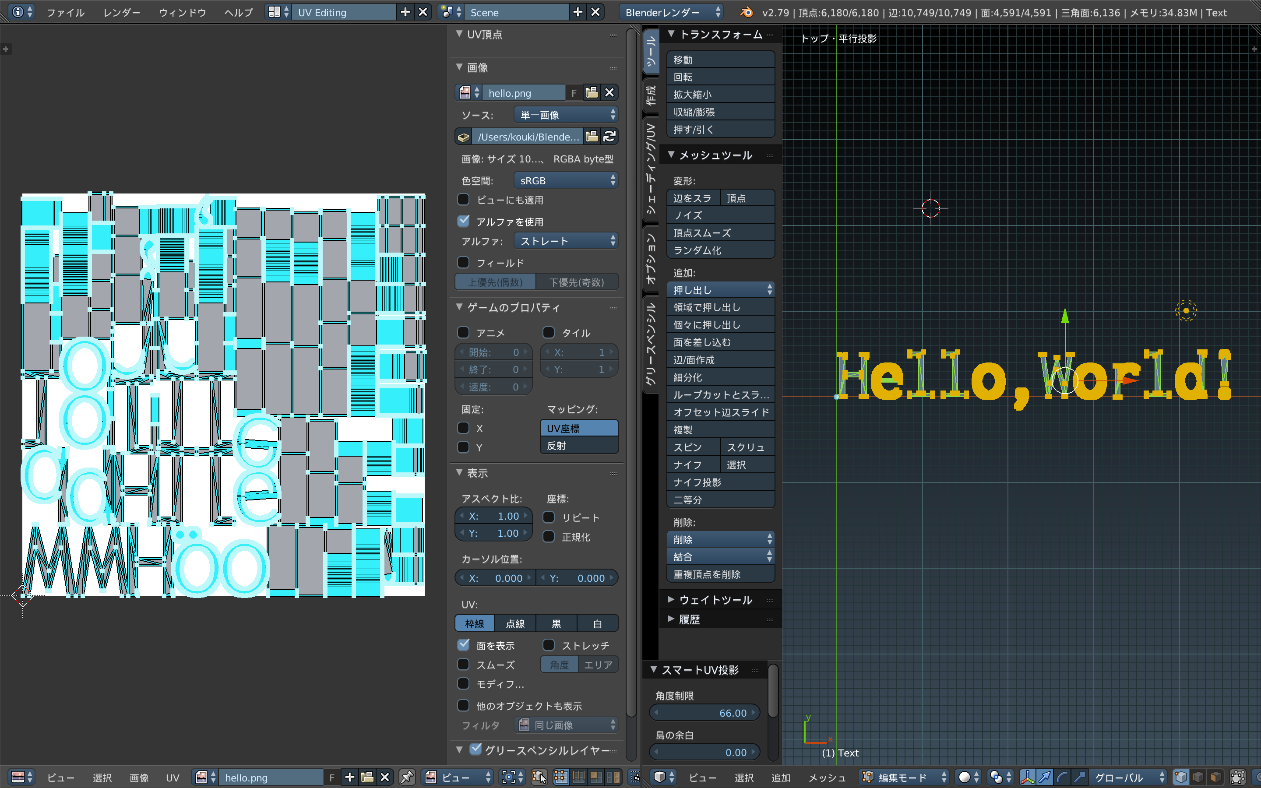
Task: Reload hello.png image with refresh icon
Action: [609, 137]
